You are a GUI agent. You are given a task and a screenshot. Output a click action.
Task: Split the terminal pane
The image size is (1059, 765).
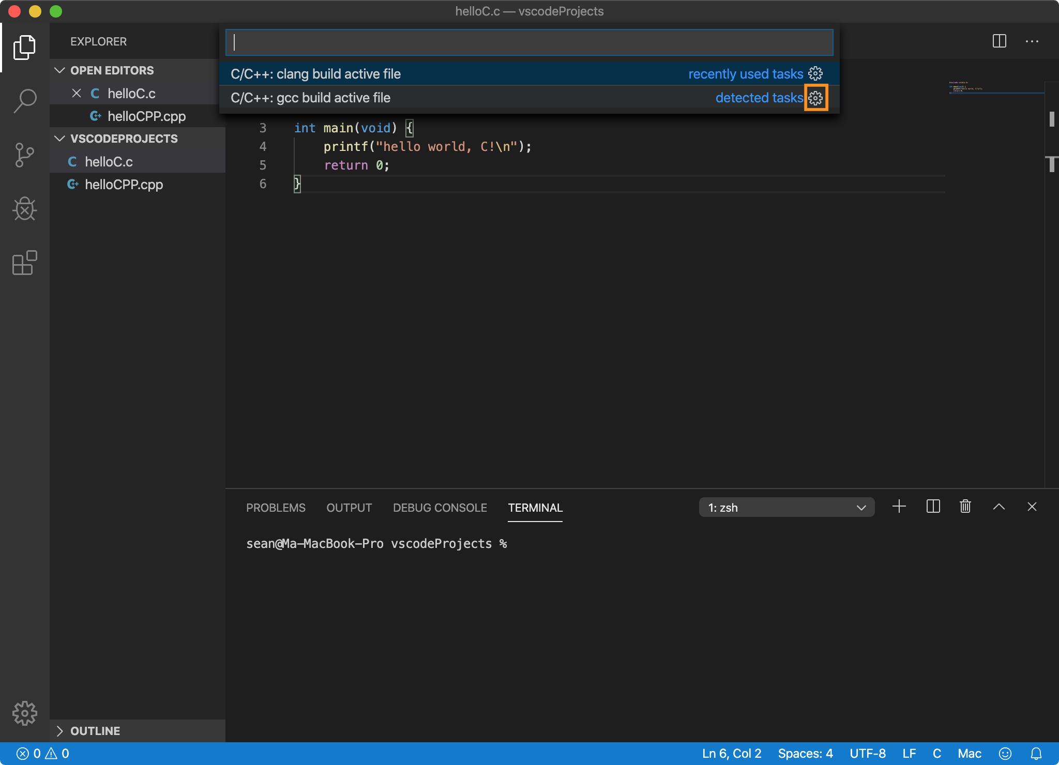[x=933, y=507]
